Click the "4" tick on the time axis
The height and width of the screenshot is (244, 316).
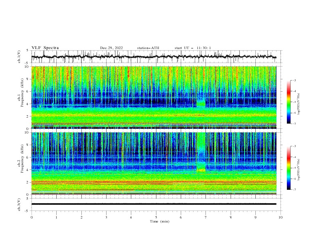tap(131, 218)
